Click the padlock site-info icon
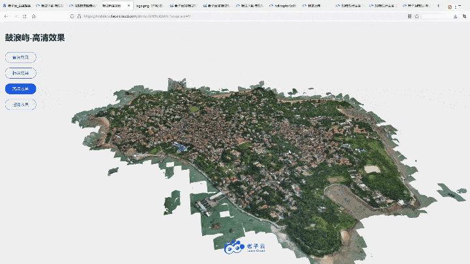 (79, 16)
